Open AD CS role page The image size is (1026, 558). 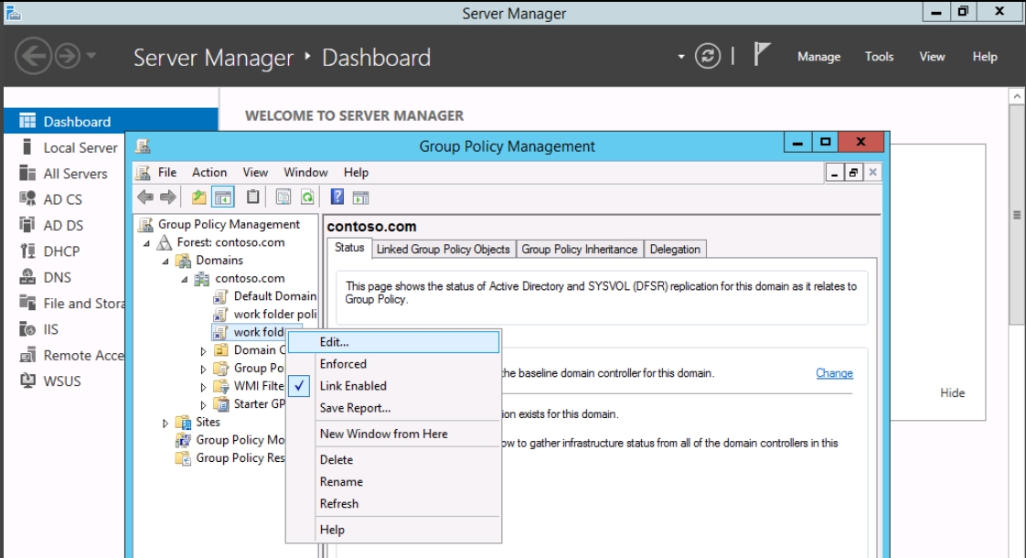(64, 199)
